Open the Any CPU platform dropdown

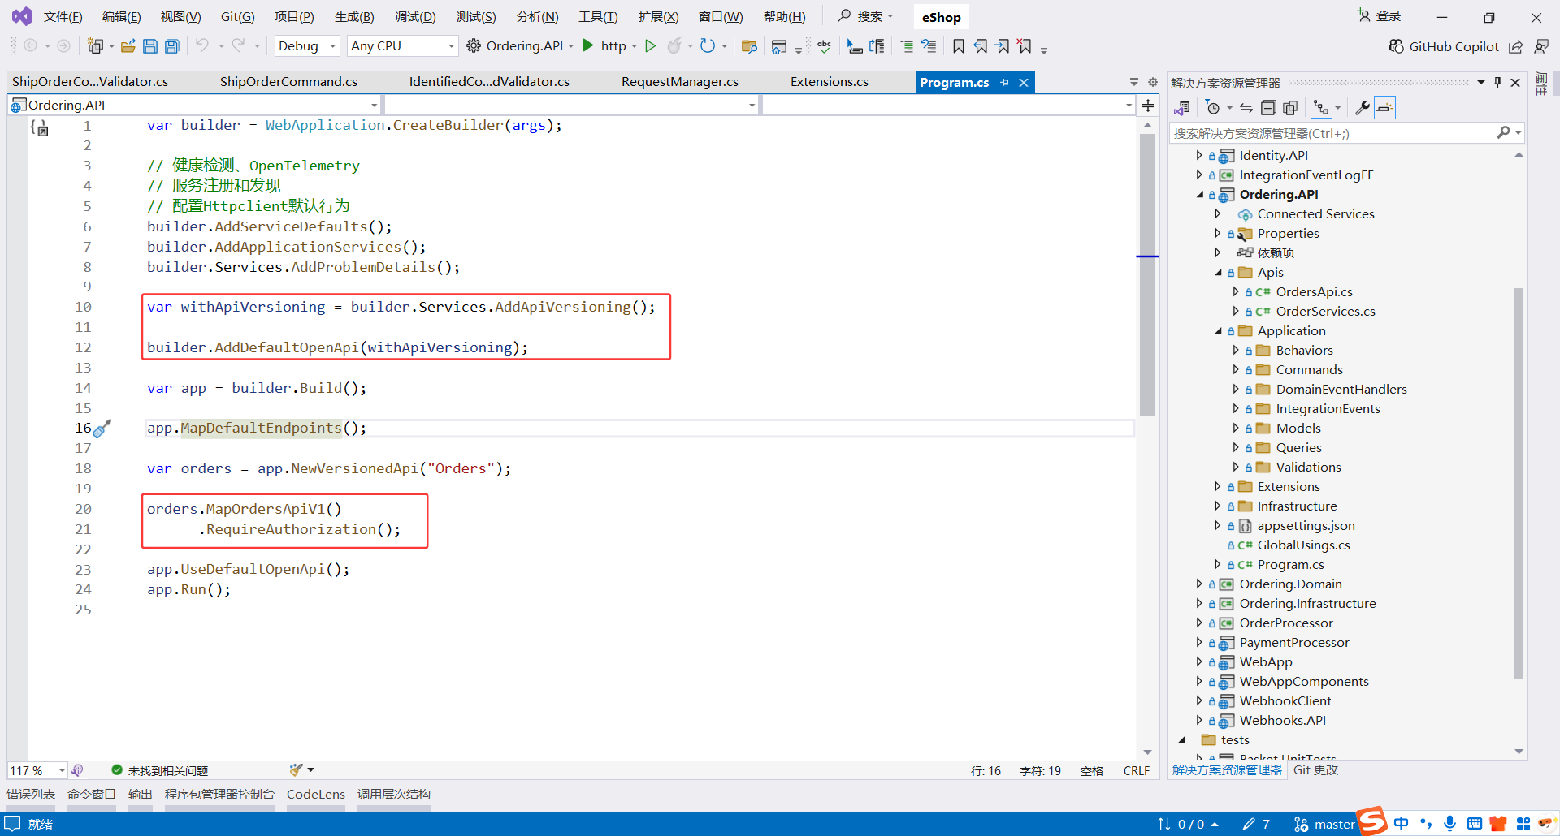coord(402,46)
